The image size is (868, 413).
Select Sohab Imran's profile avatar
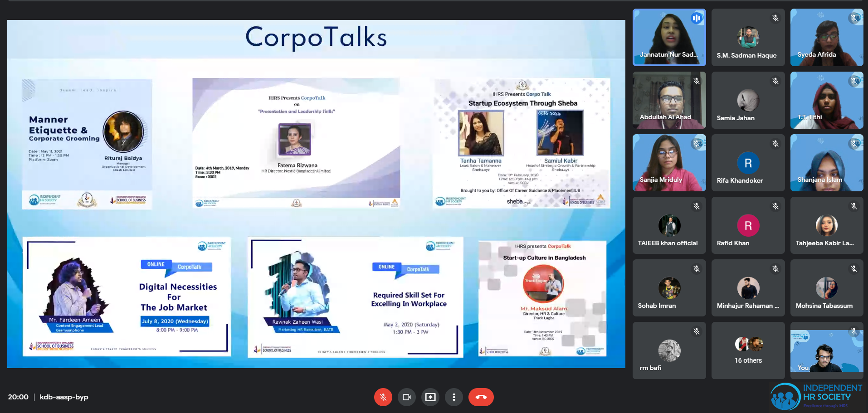tap(669, 288)
